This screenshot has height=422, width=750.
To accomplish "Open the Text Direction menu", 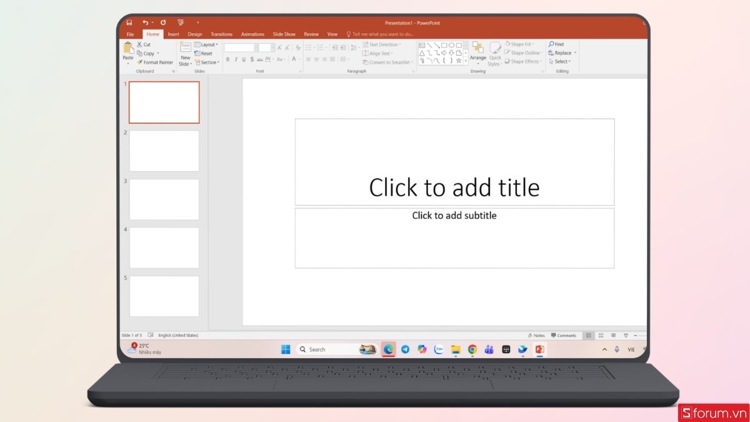I will click(x=384, y=44).
